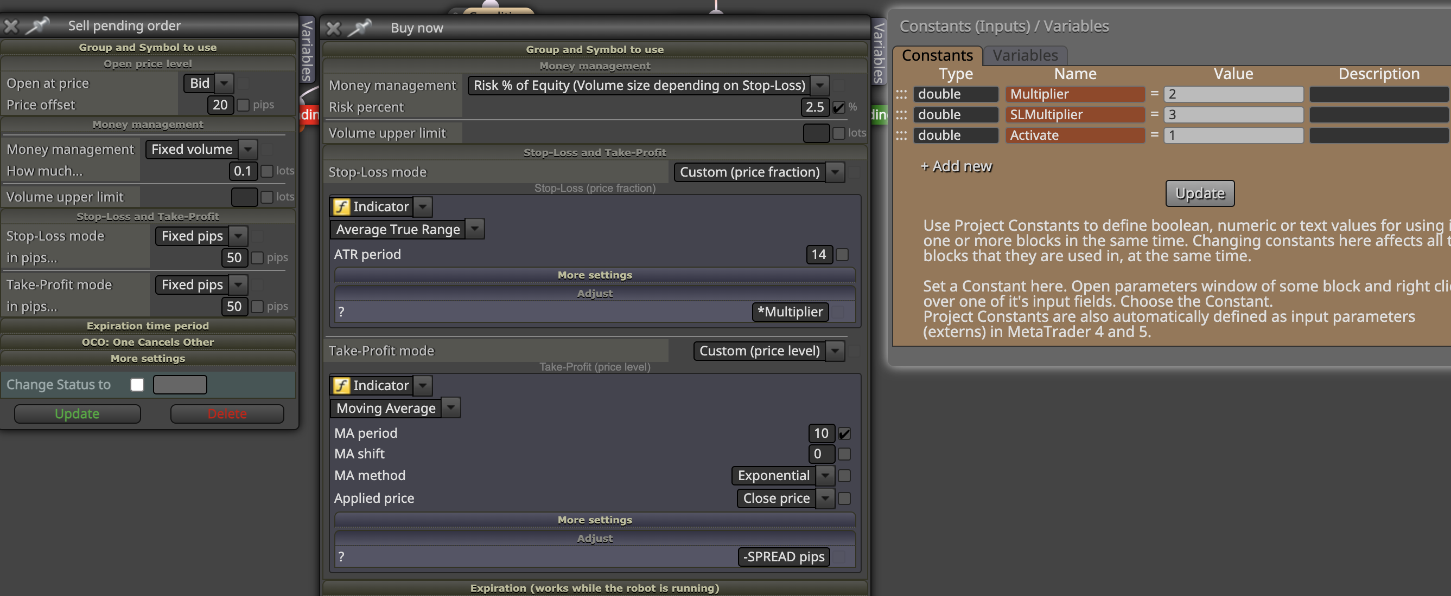Viewport: 1451px width, 596px height.
Task: Open the Stop-Loss Indicator type dropdown
Action: point(423,207)
